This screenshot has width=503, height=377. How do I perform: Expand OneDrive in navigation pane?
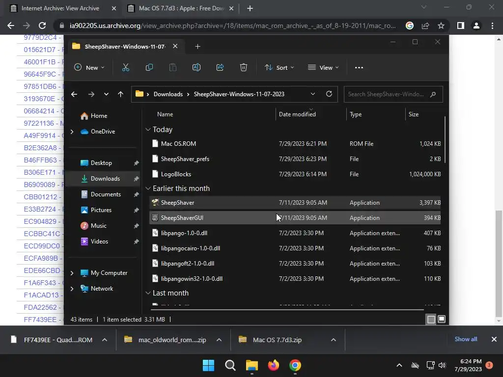pos(72,132)
